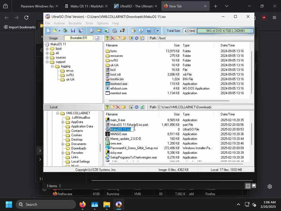Click the blue info bubble toolbar icon
Viewport: 281px width, 211px height.
point(141,31)
